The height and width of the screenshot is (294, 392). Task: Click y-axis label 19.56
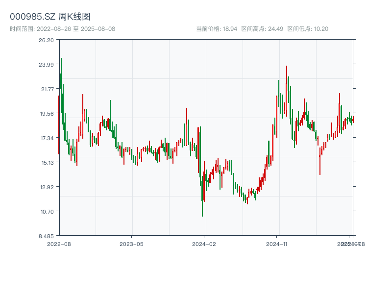pyautogui.click(x=47, y=114)
